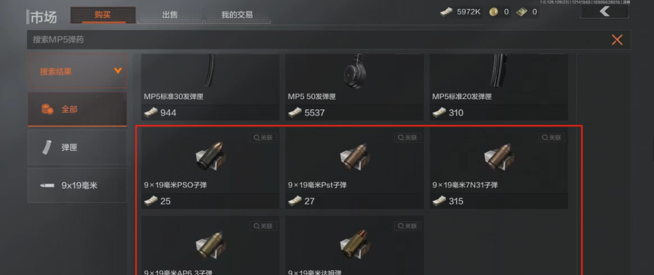Select the 弹匣 category filter
654x275 pixels.
pos(77,147)
